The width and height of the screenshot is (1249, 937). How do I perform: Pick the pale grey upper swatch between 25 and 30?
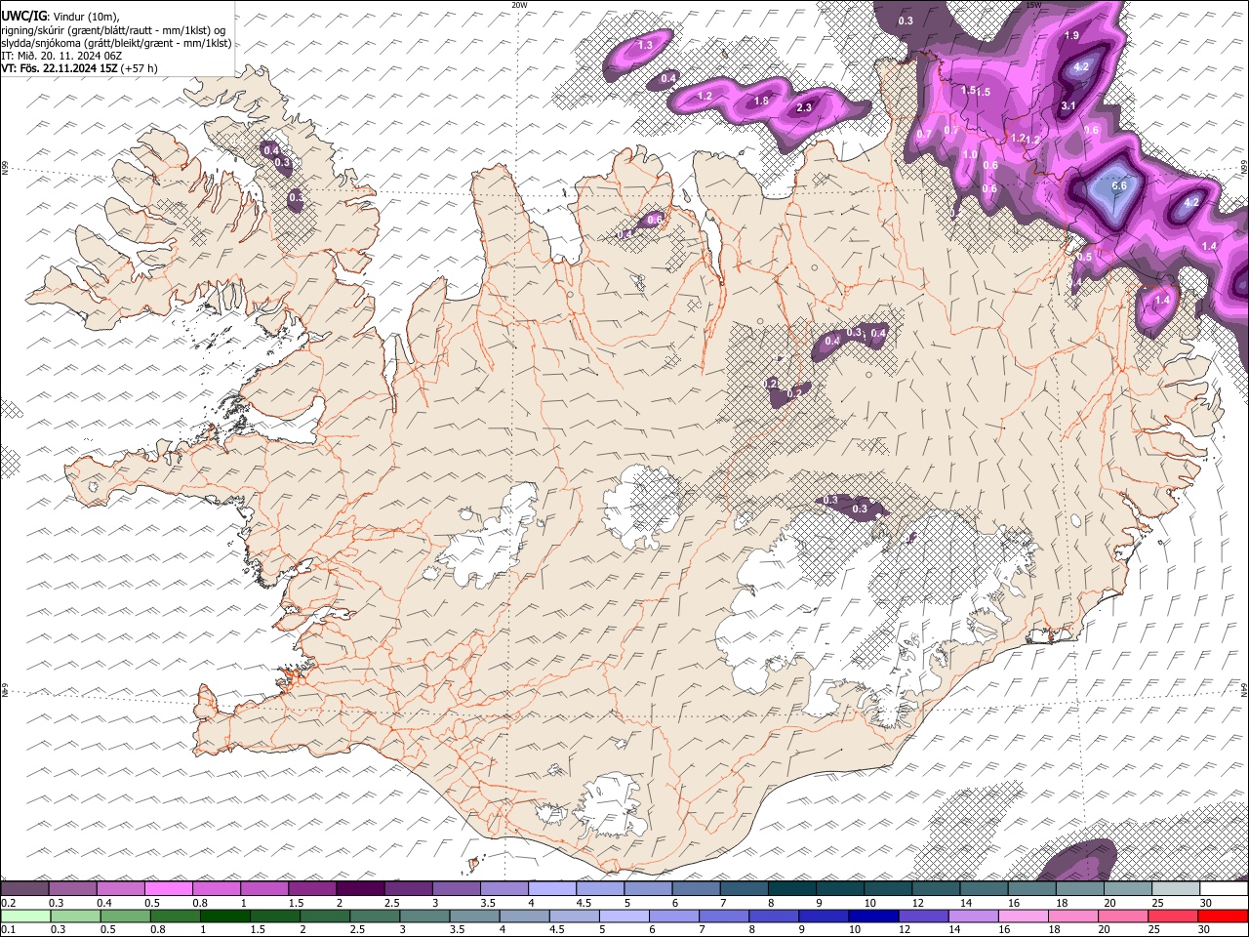[1177, 889]
